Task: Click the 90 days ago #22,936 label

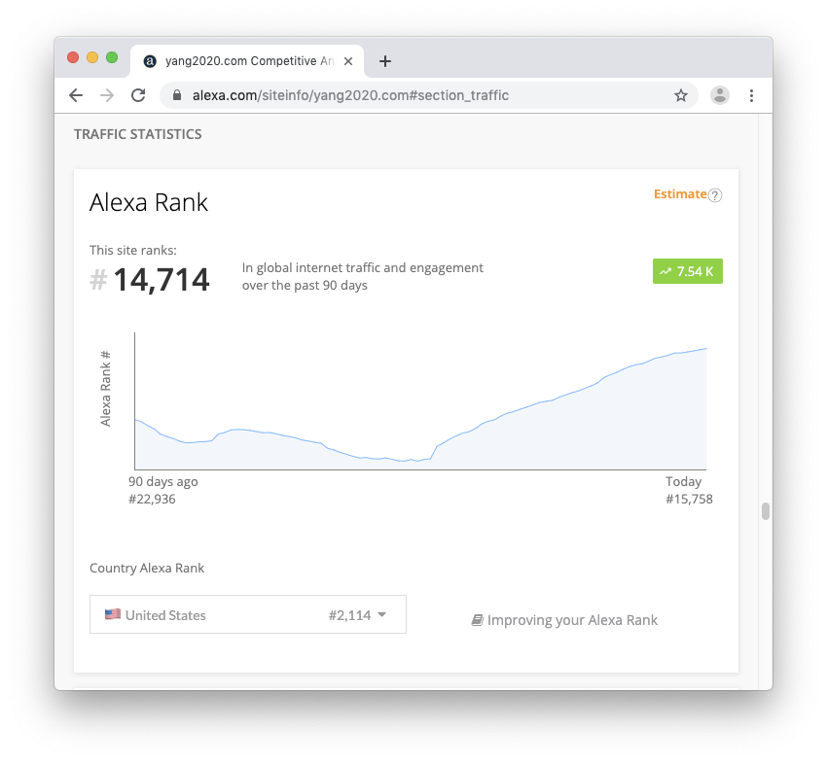Action: tap(163, 490)
